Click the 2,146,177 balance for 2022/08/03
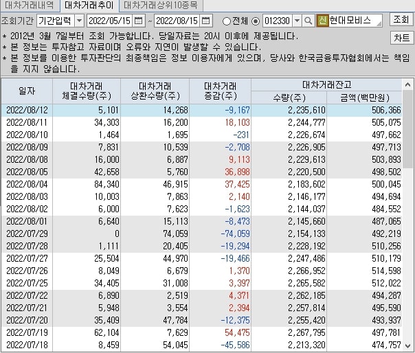 306,196
